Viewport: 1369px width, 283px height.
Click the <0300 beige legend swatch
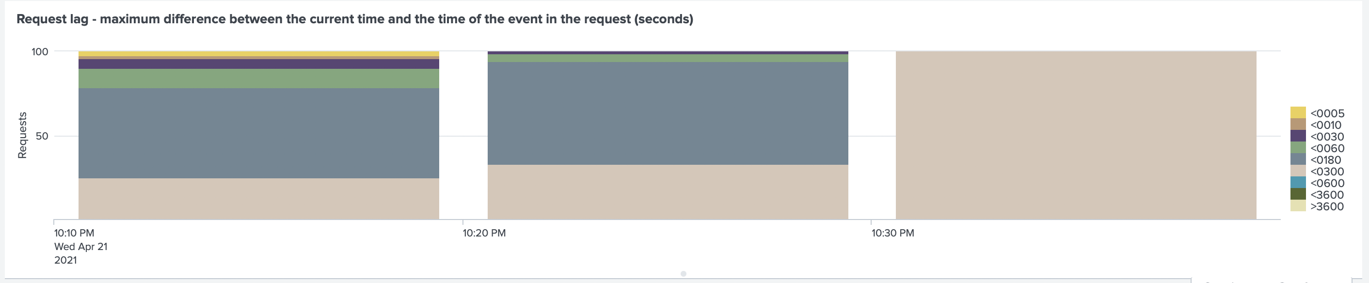(1298, 171)
